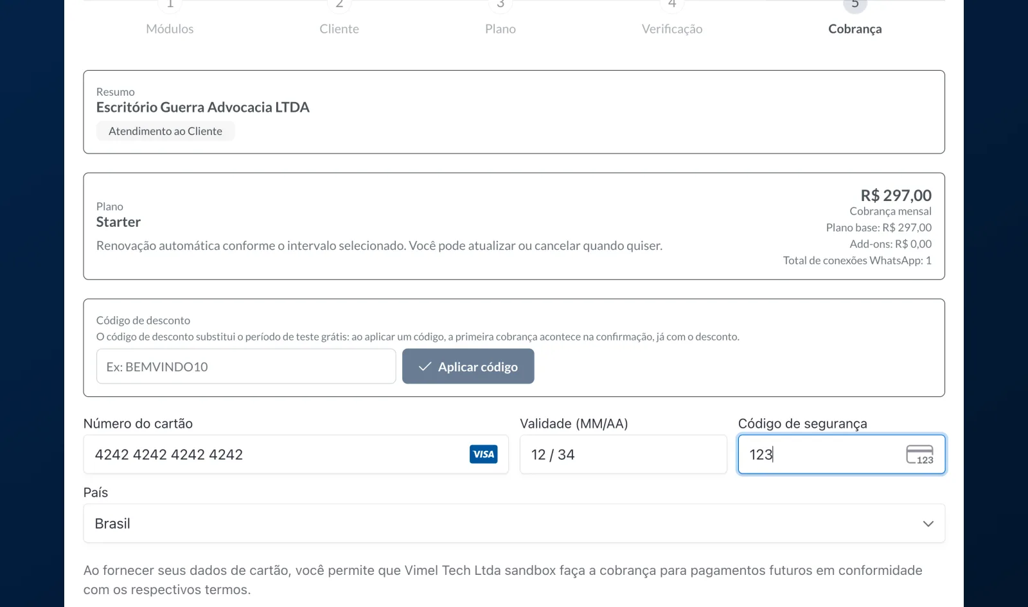1028x607 pixels.
Task: Click the Validade expiry date field
Action: click(623, 454)
